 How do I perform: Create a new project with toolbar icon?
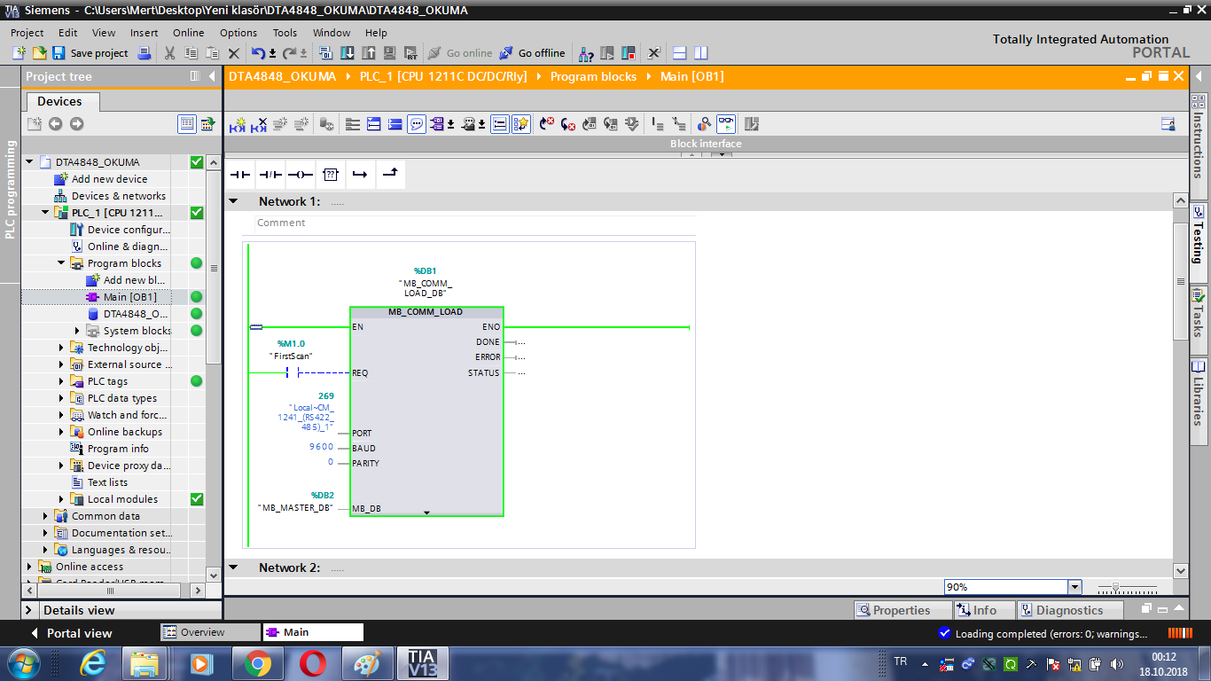click(x=20, y=53)
